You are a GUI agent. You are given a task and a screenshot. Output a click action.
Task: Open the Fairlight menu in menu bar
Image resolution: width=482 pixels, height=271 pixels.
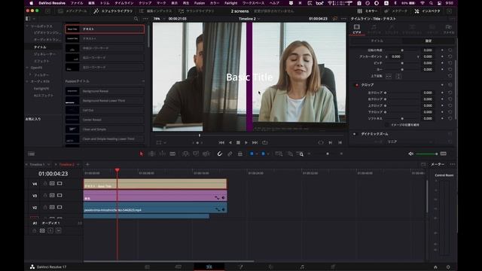[x=231, y=3]
